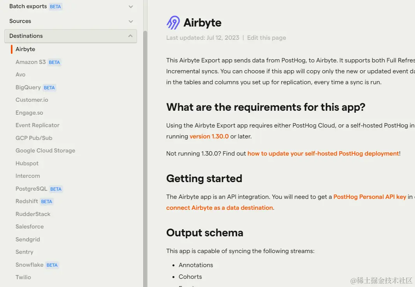
Task: Open Google Cloud Storage page
Action: point(45,151)
